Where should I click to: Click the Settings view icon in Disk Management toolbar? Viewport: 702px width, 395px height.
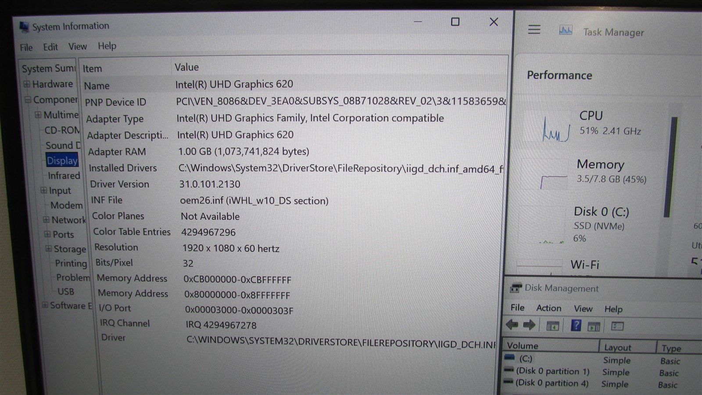(x=617, y=326)
